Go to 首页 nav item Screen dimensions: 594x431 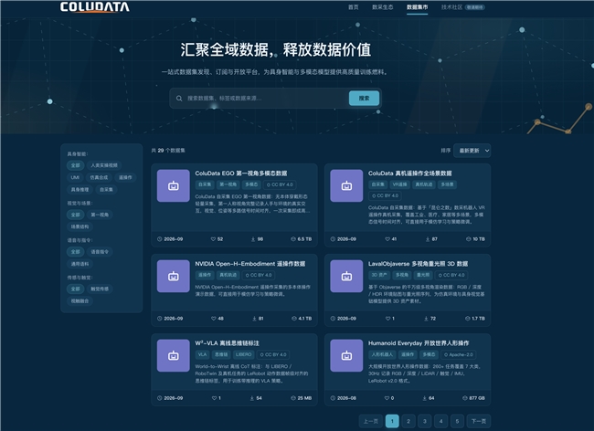tap(354, 7)
